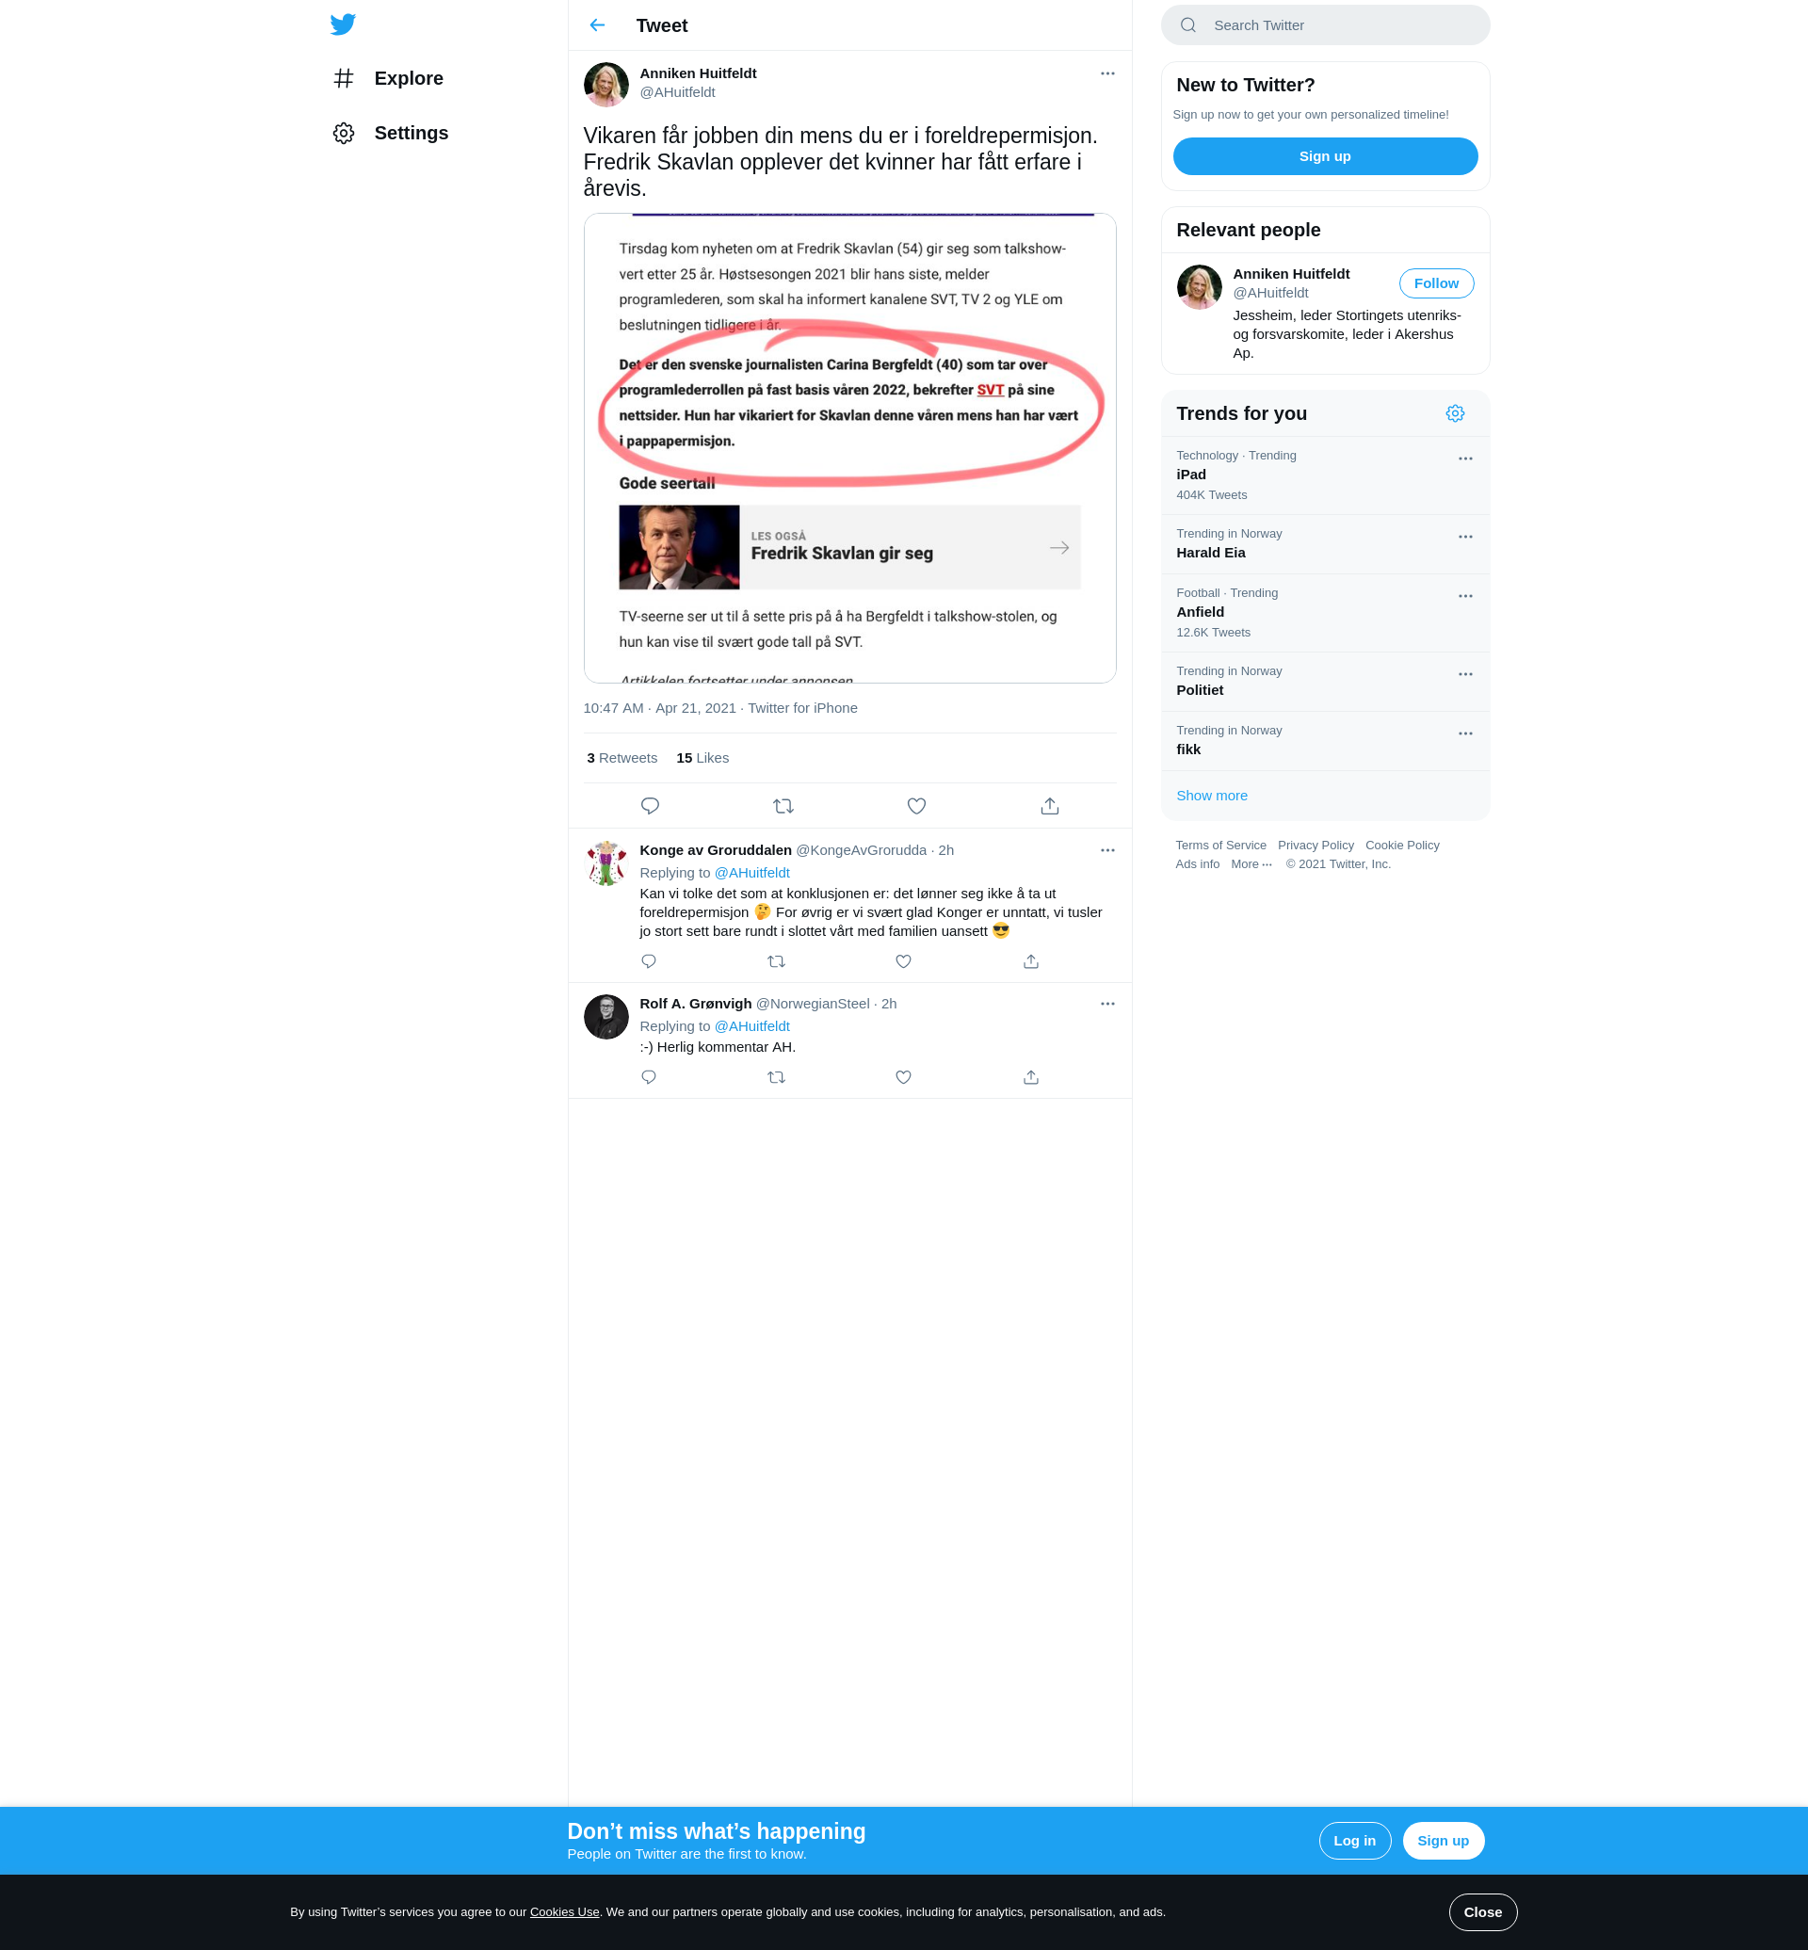Reply to Konge av Groruddalen's comment

[x=648, y=961]
